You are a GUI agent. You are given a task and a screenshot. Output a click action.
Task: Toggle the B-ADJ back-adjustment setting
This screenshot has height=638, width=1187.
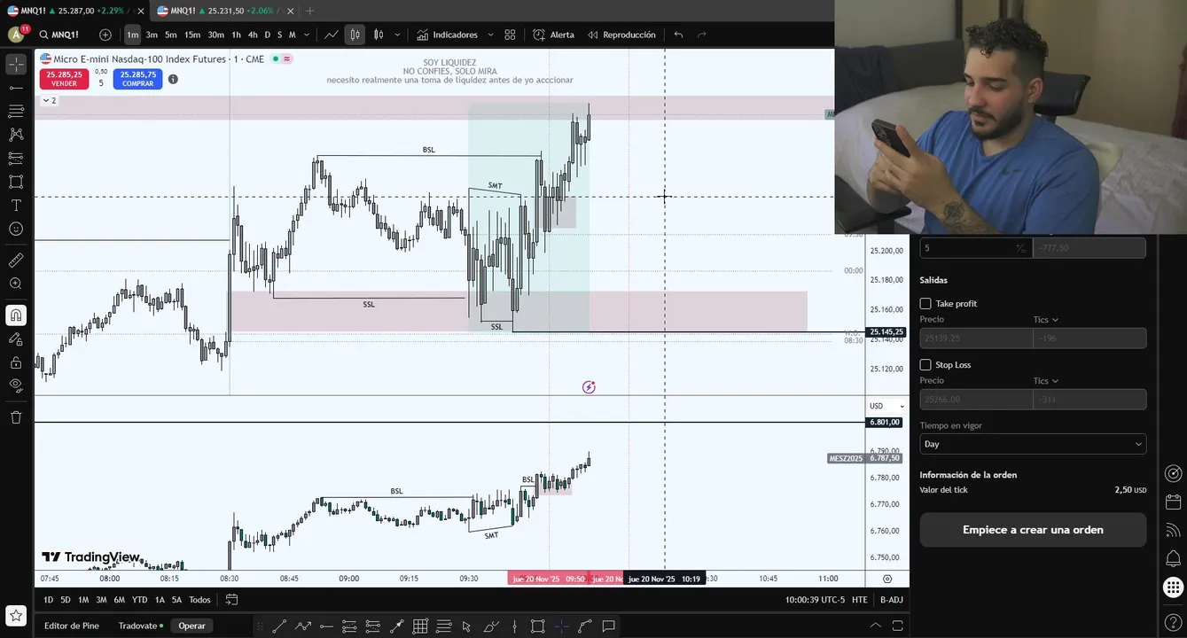(x=891, y=600)
